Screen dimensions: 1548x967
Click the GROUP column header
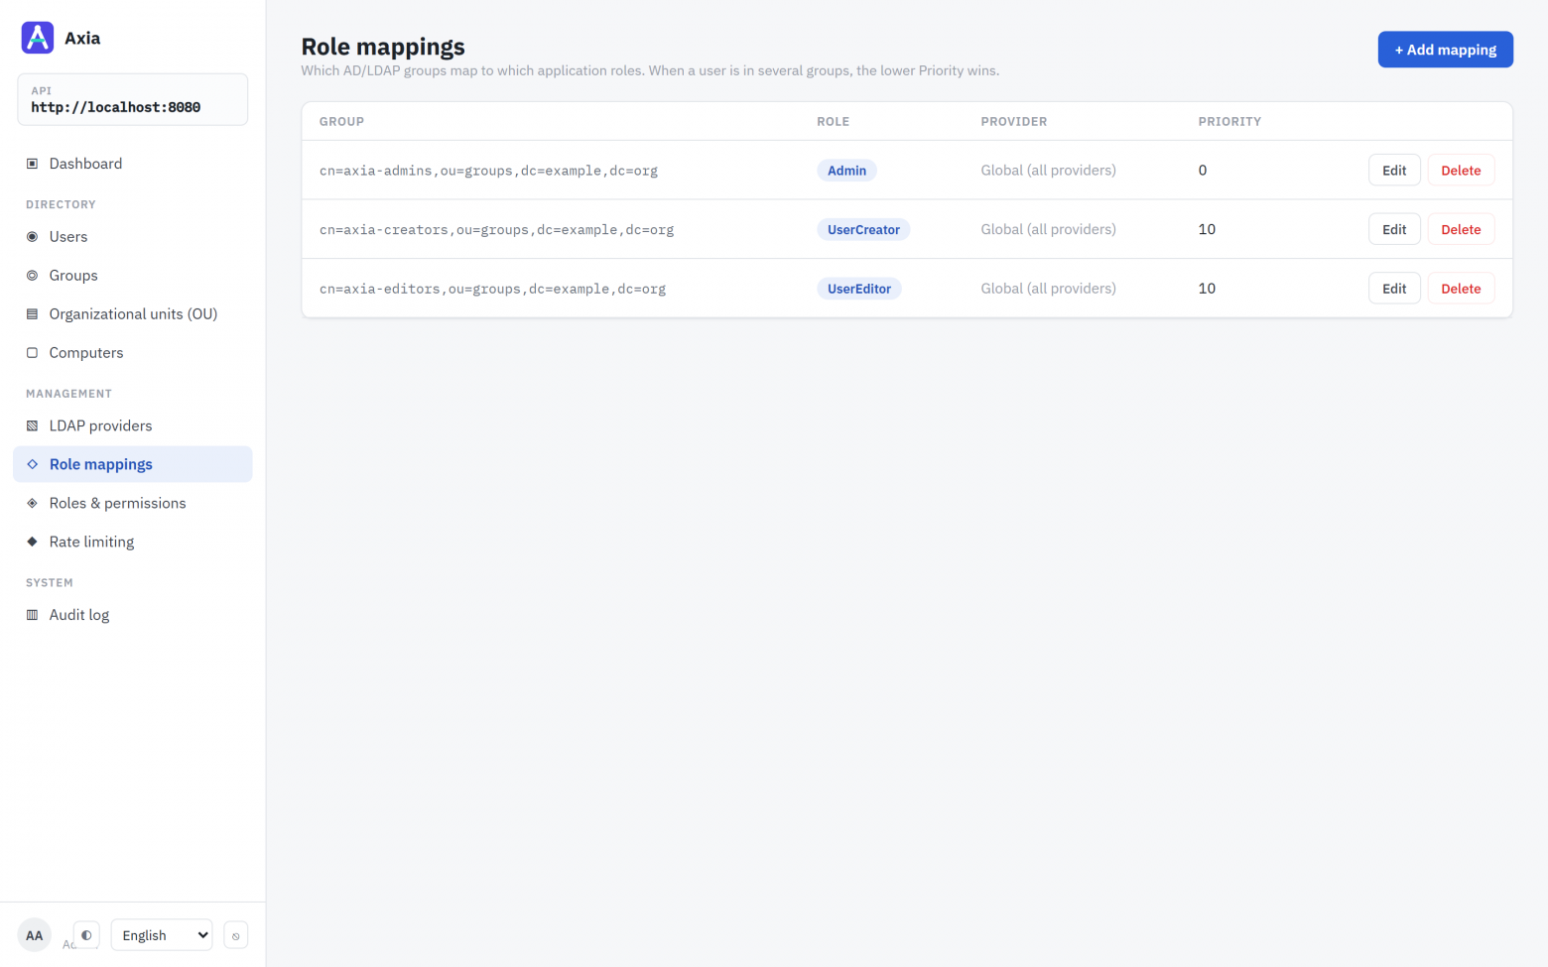tap(341, 122)
